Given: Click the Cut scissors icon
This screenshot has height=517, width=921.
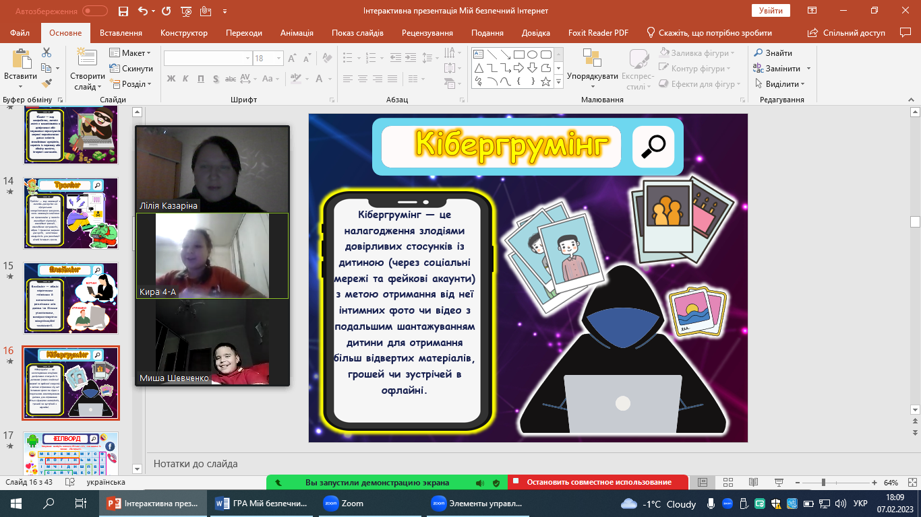Looking at the screenshot, I should pos(46,53).
